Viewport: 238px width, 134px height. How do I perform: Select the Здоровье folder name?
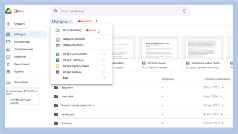click(x=67, y=88)
